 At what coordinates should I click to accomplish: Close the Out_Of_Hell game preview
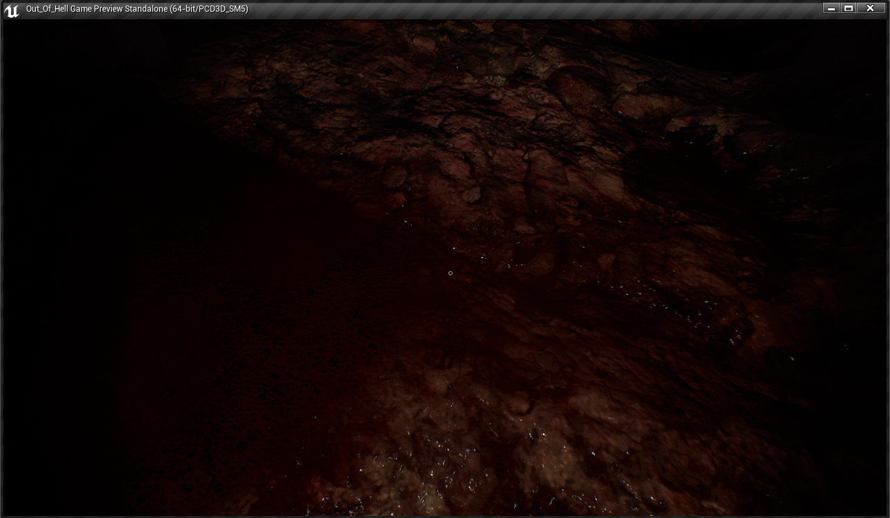click(871, 8)
